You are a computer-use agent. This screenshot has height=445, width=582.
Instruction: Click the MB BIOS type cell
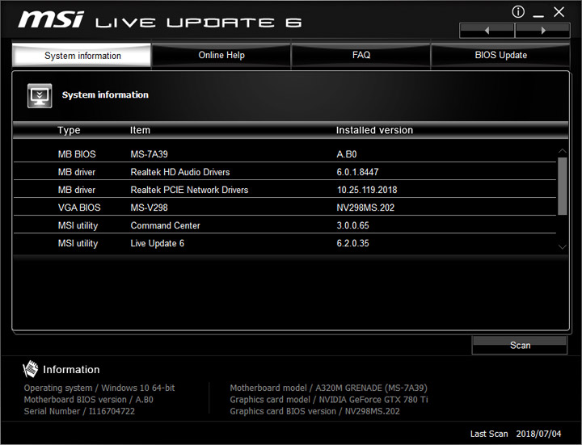pos(77,154)
